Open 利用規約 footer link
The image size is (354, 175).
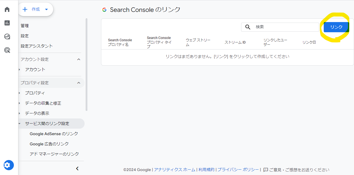[x=206, y=170]
